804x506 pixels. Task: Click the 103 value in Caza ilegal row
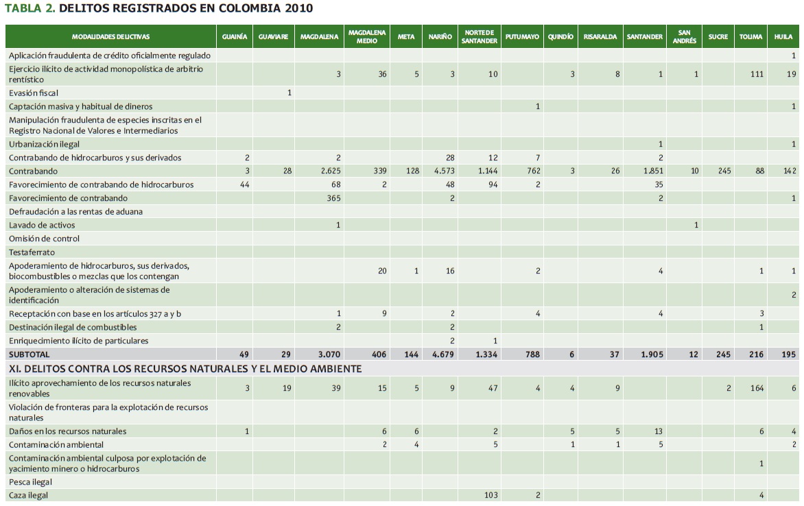pos(490,495)
